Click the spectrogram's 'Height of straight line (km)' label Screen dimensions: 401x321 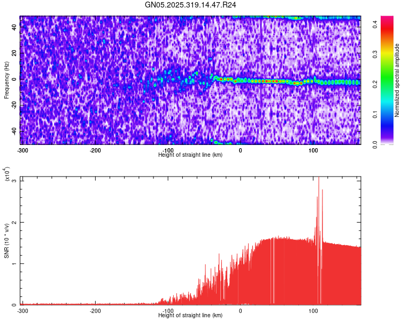[190, 155]
